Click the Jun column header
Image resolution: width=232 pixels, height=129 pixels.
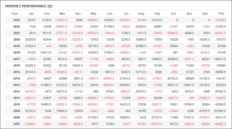[x=110, y=14]
